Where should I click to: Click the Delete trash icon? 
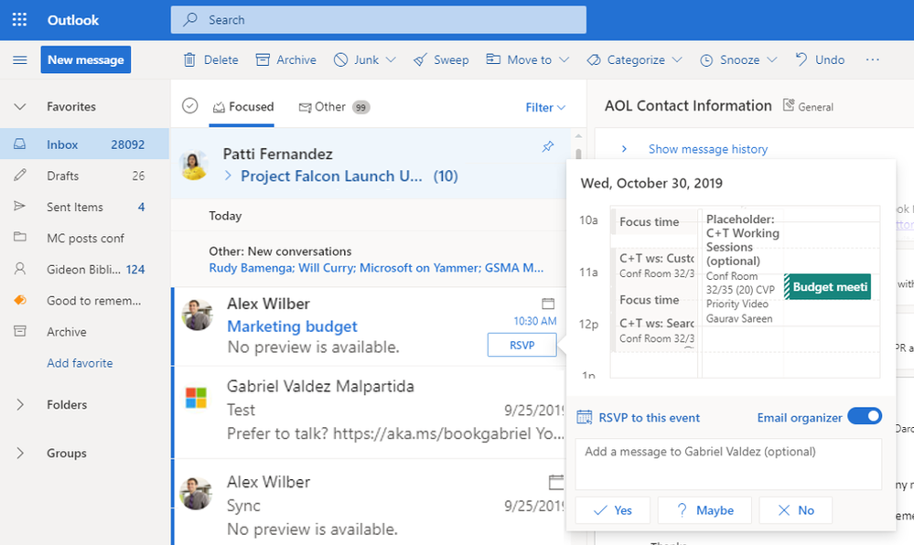pyautogui.click(x=189, y=60)
